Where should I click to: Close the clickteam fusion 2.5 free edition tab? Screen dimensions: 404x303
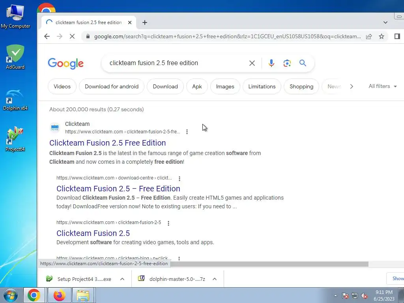click(130, 22)
